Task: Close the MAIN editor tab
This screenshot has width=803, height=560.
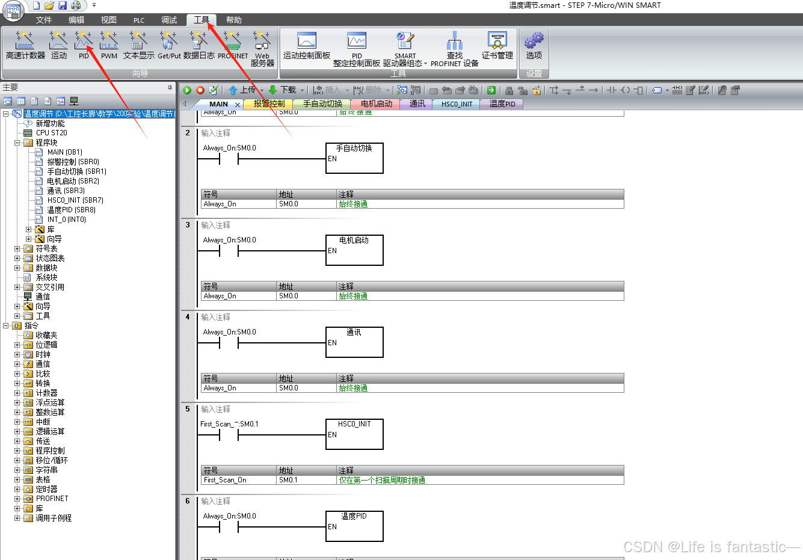Action: pyautogui.click(x=238, y=105)
